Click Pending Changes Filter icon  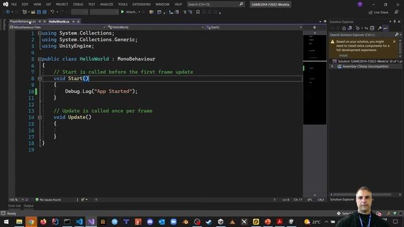click(358, 28)
